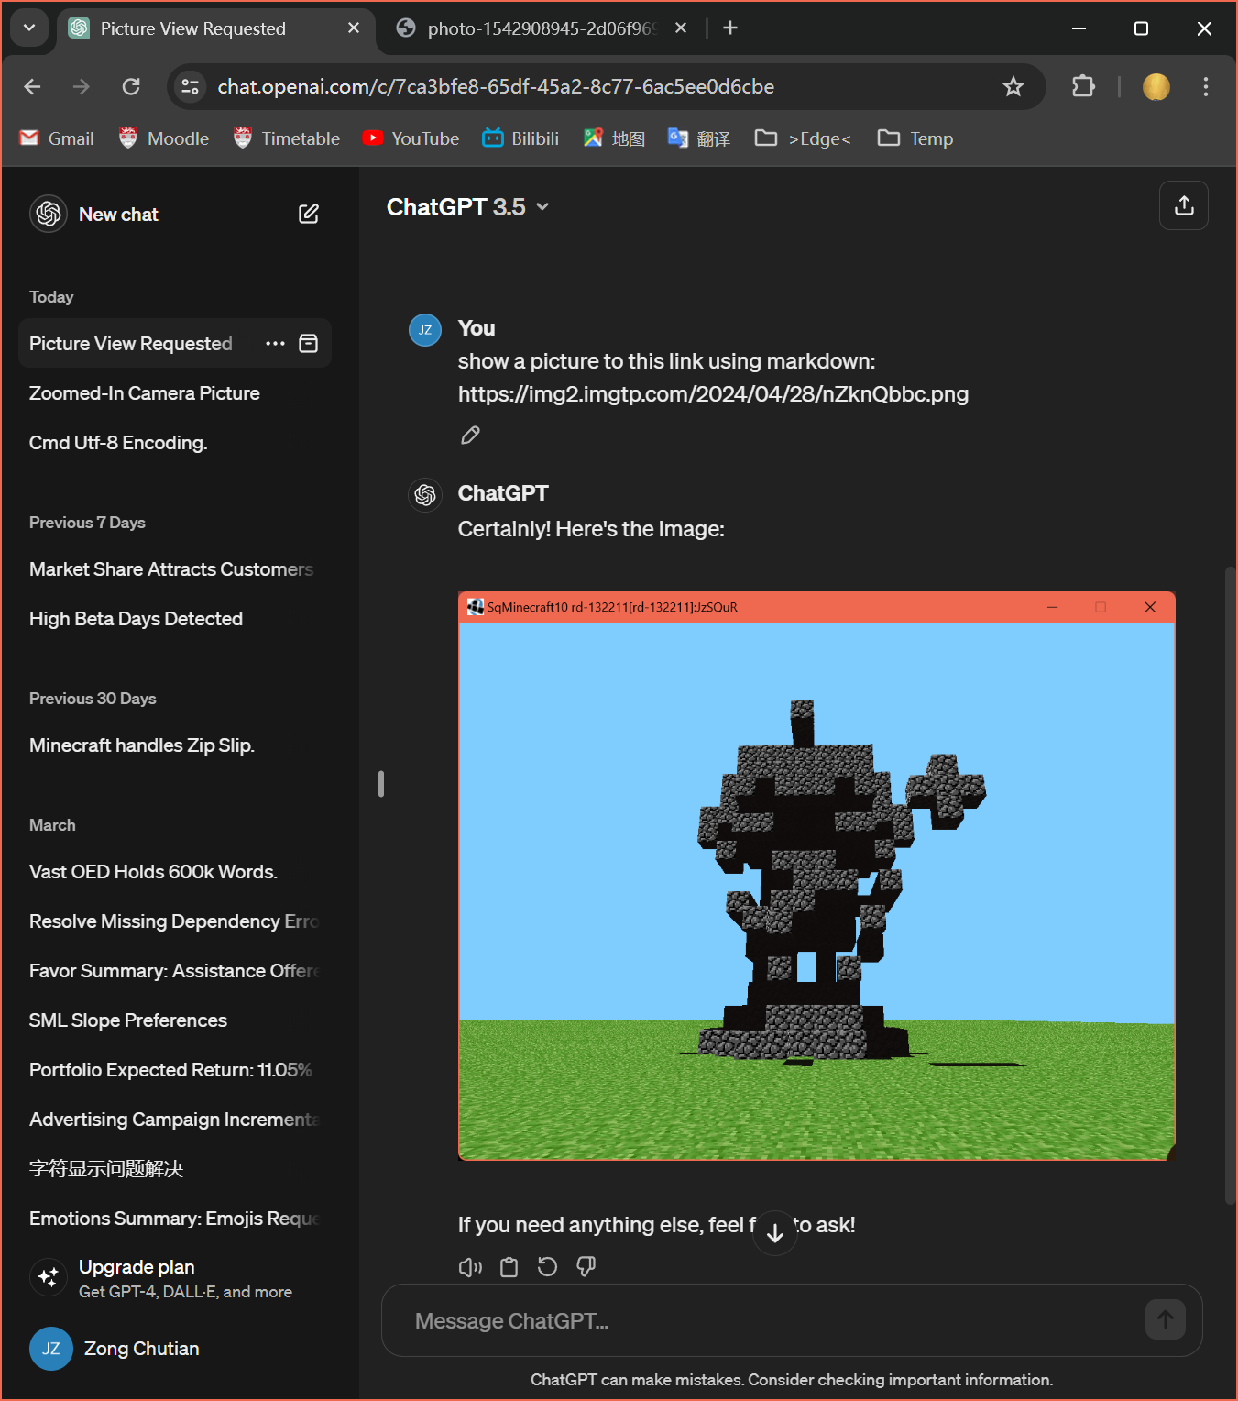Screen dimensions: 1238x1401
Task: Click the Minecraft screenshot image
Action: pyautogui.click(x=816, y=876)
